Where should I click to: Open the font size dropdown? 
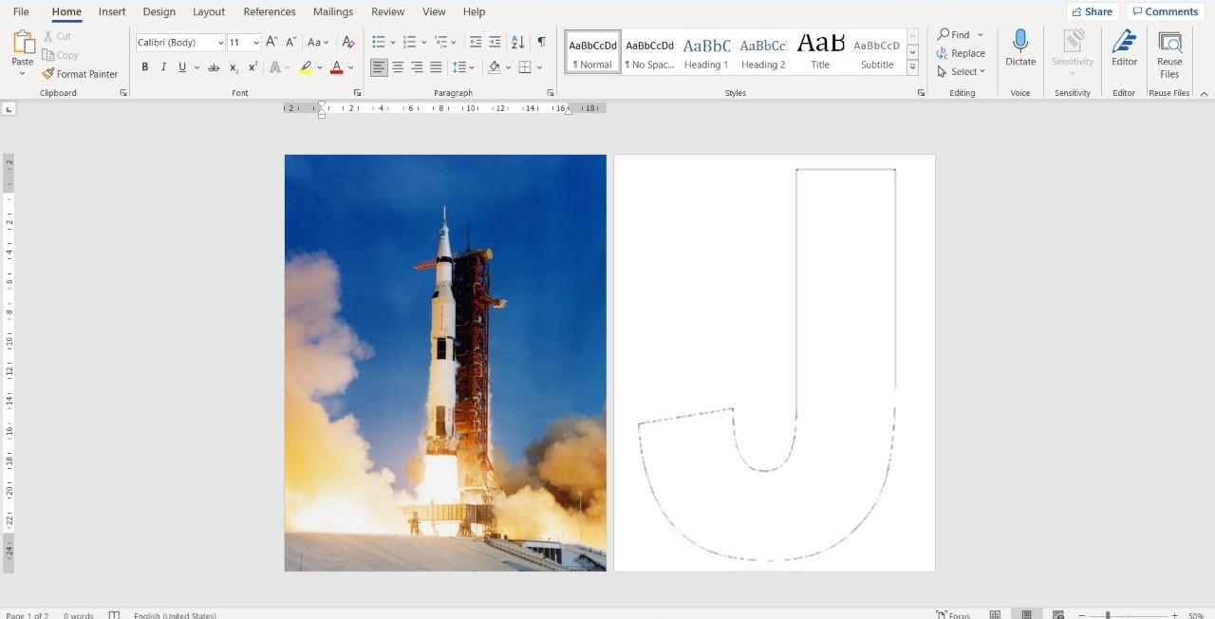256,43
